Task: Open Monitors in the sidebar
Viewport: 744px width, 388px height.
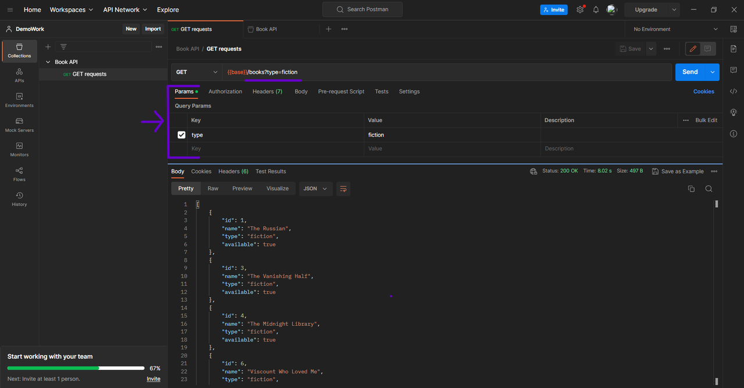Action: [19, 150]
